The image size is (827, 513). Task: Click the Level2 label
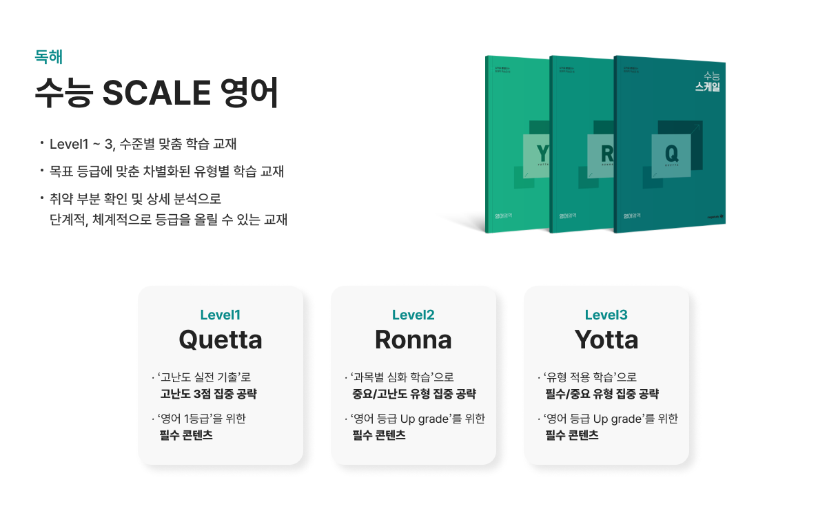coord(413,315)
